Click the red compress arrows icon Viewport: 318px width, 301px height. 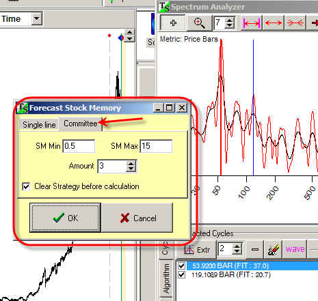pos(295,23)
